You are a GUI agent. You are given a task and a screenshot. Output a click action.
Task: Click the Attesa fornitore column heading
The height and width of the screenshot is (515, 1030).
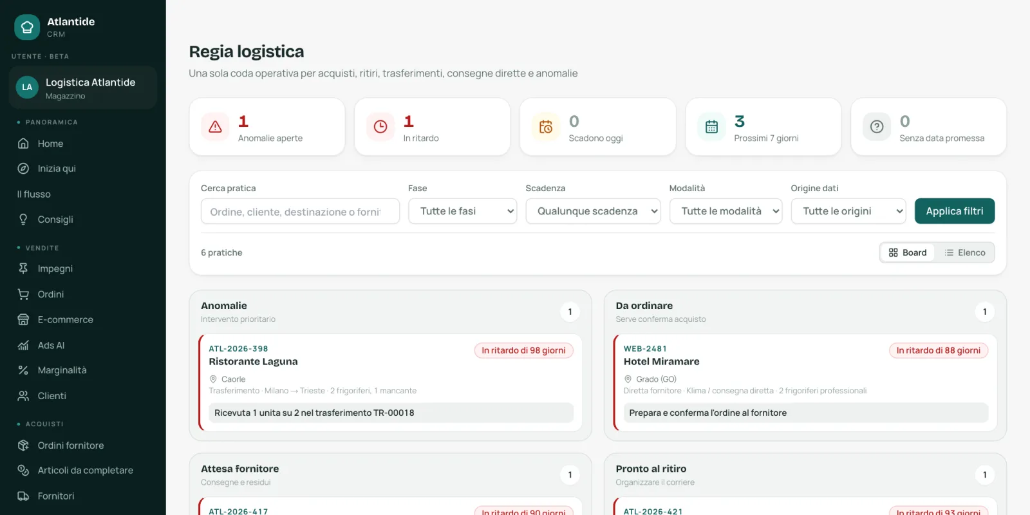pyautogui.click(x=239, y=469)
